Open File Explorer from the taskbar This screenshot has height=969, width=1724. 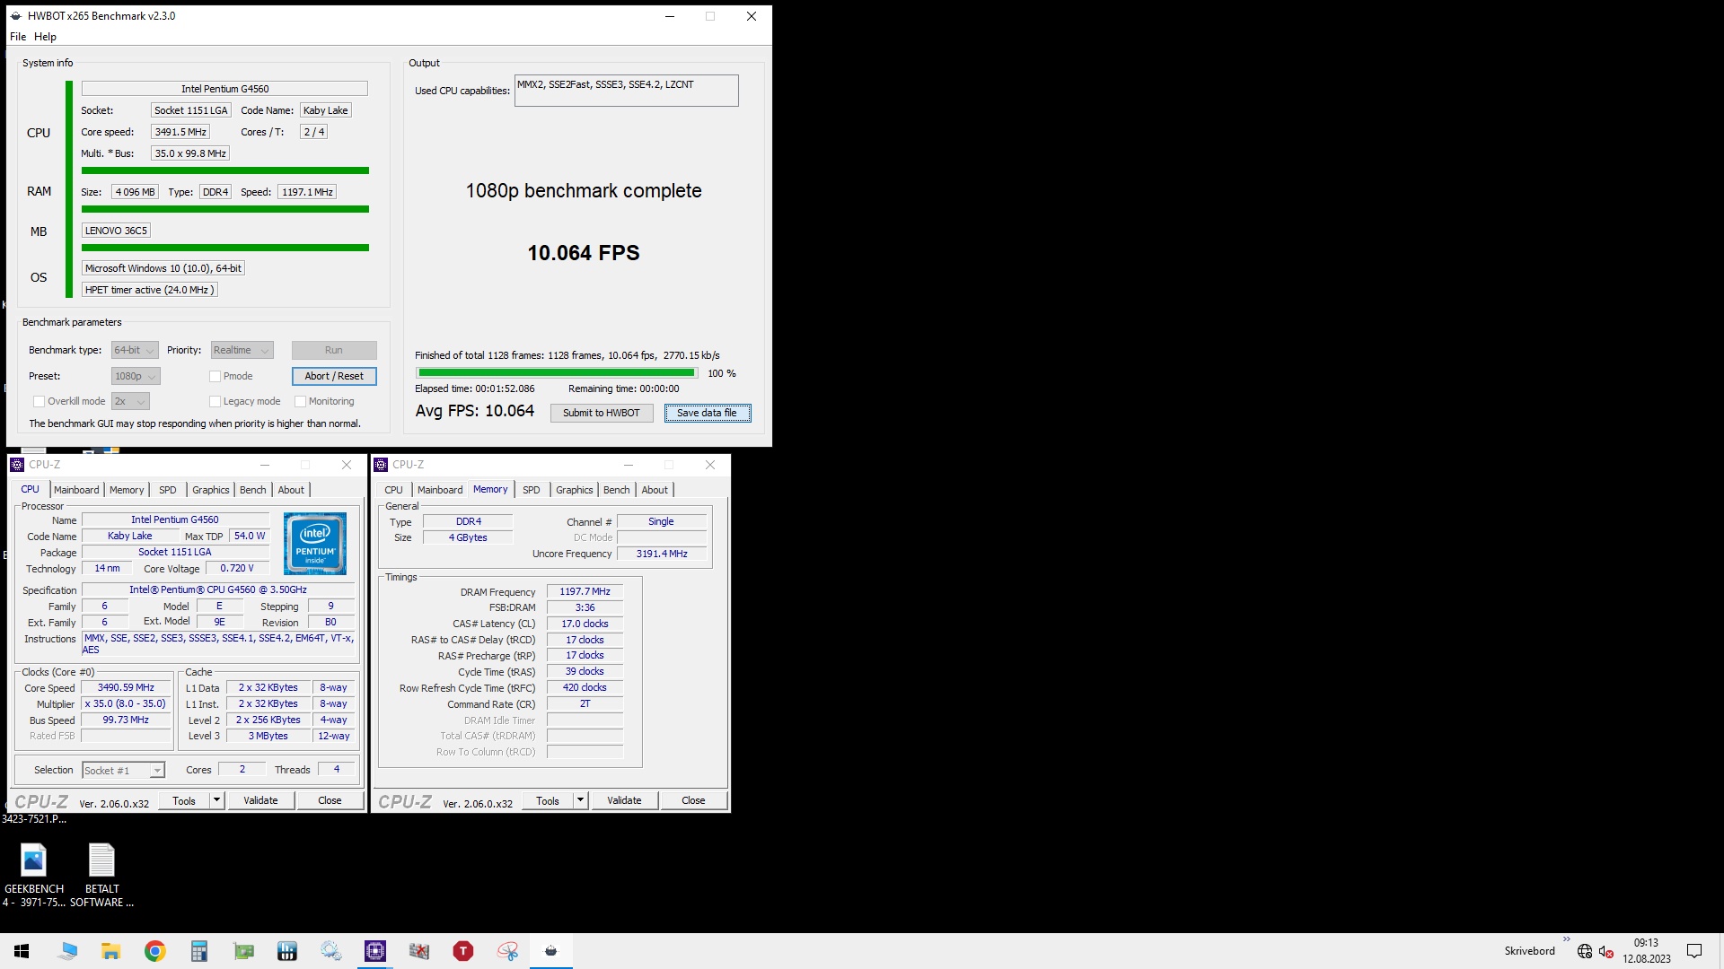(x=110, y=951)
